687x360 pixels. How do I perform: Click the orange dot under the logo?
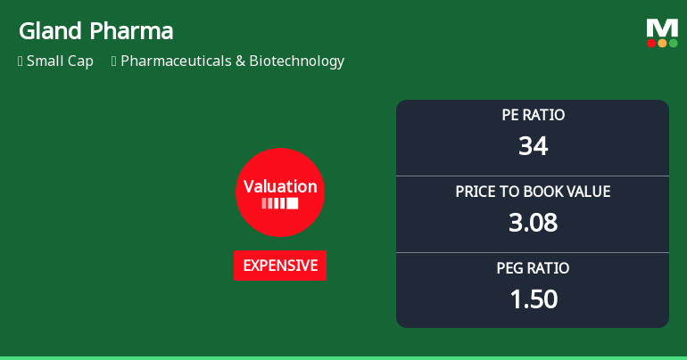pos(662,43)
